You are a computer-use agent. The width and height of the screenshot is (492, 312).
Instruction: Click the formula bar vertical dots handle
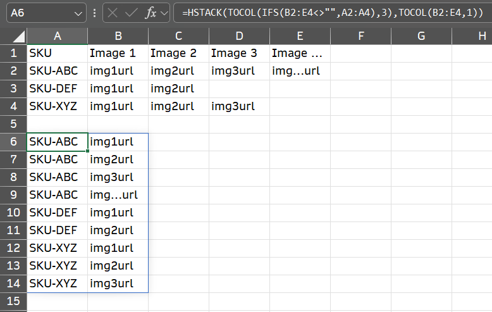(x=94, y=13)
